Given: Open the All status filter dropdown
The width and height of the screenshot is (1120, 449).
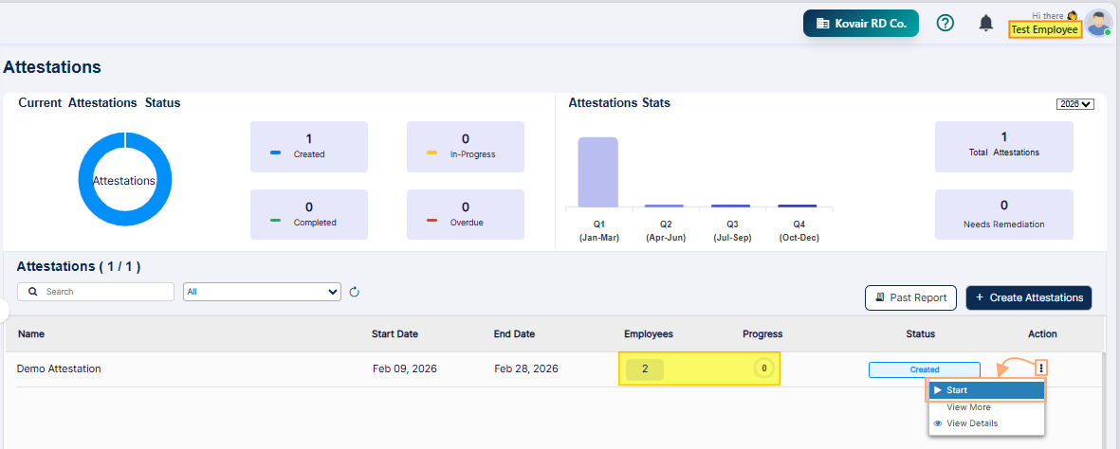Looking at the screenshot, I should tap(262, 292).
